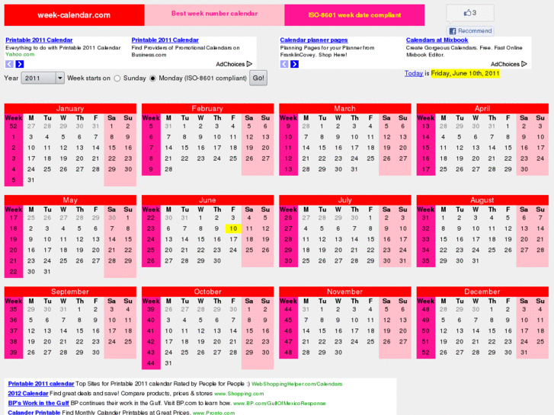The height and width of the screenshot is (415, 554).
Task: Click the WebShoppingHelper.com/Calendars URL
Action: (x=296, y=384)
